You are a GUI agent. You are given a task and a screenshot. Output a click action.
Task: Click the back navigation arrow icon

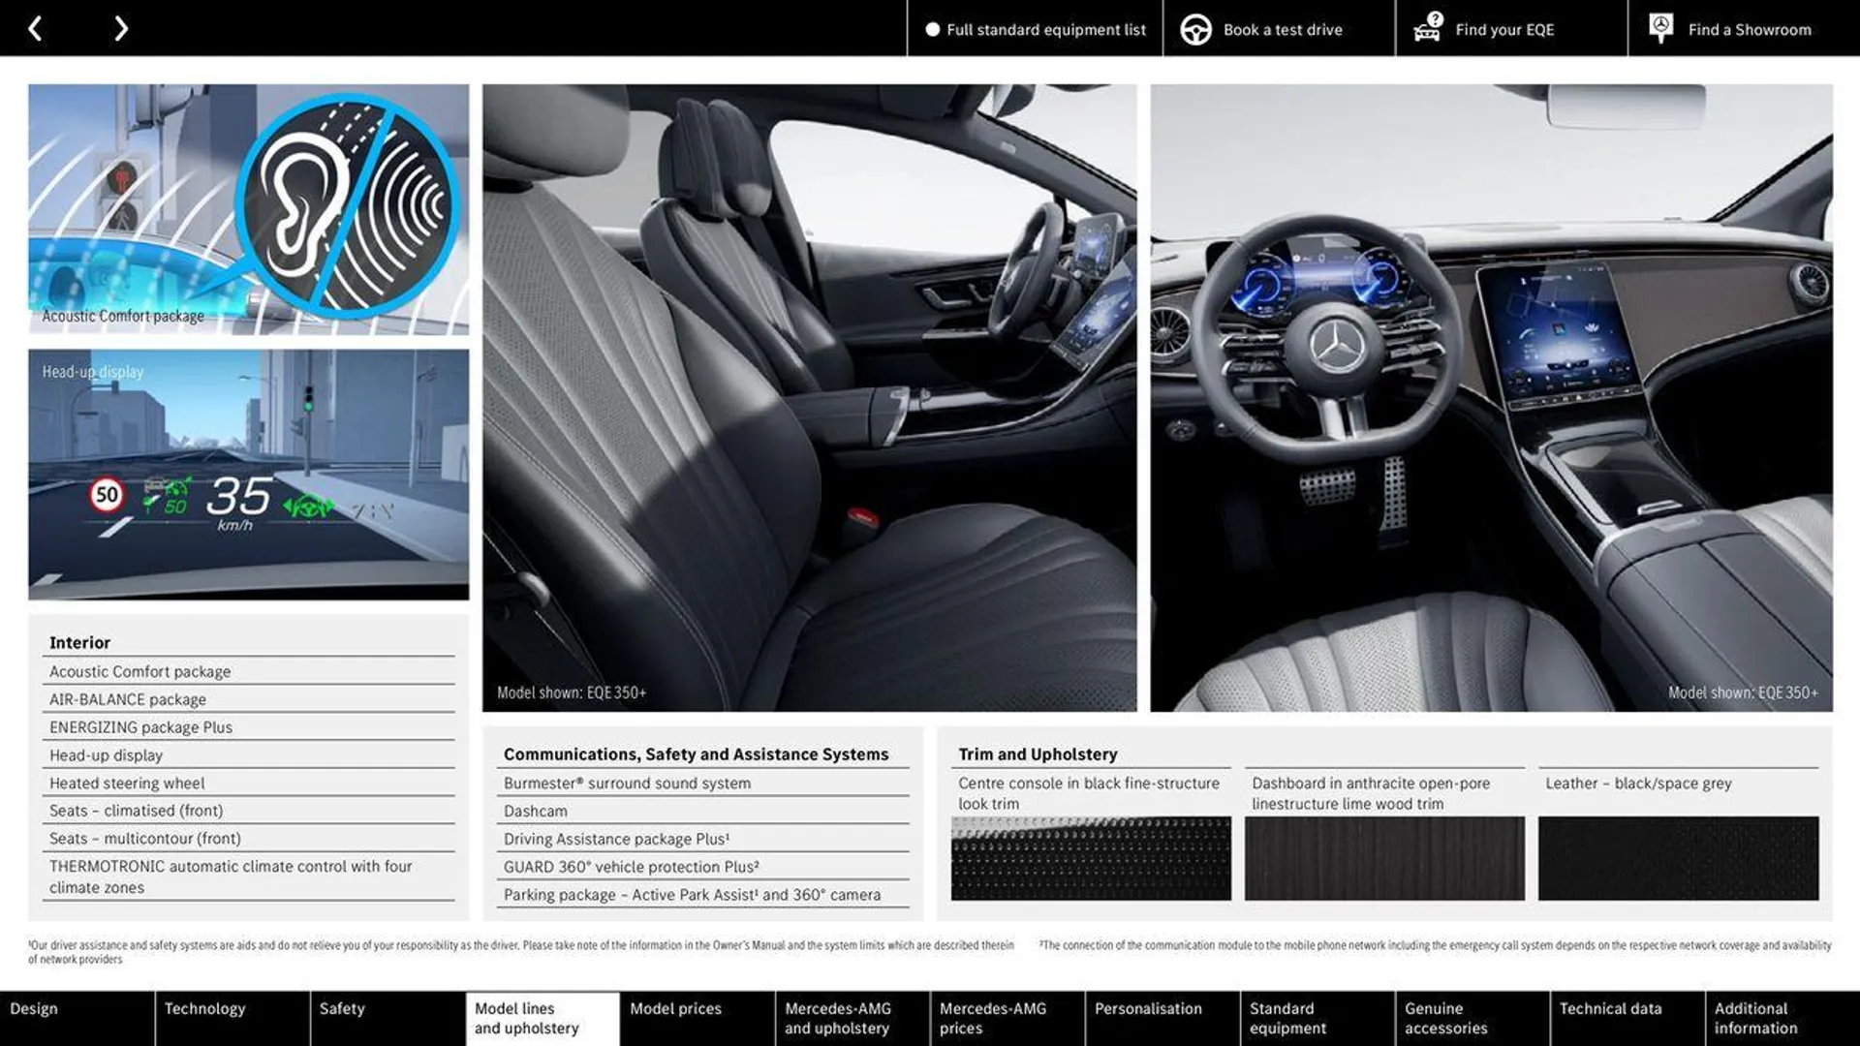coord(33,28)
